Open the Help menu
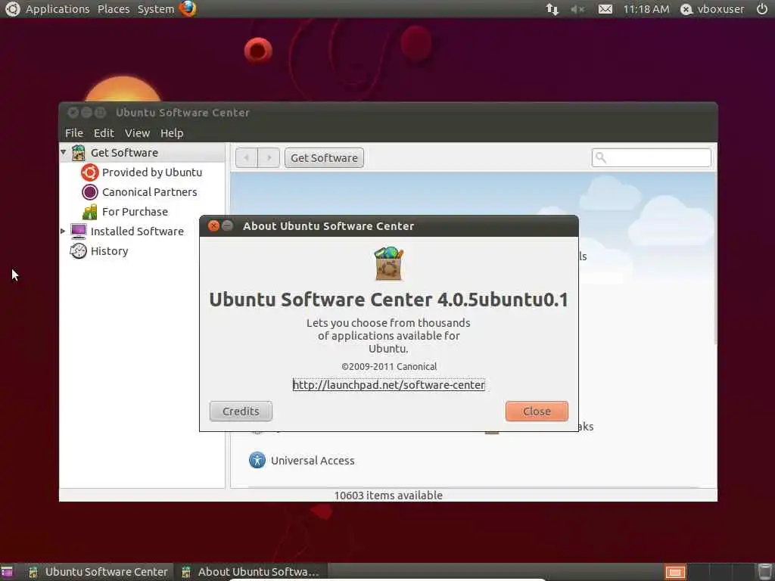The height and width of the screenshot is (581, 775). pos(172,133)
